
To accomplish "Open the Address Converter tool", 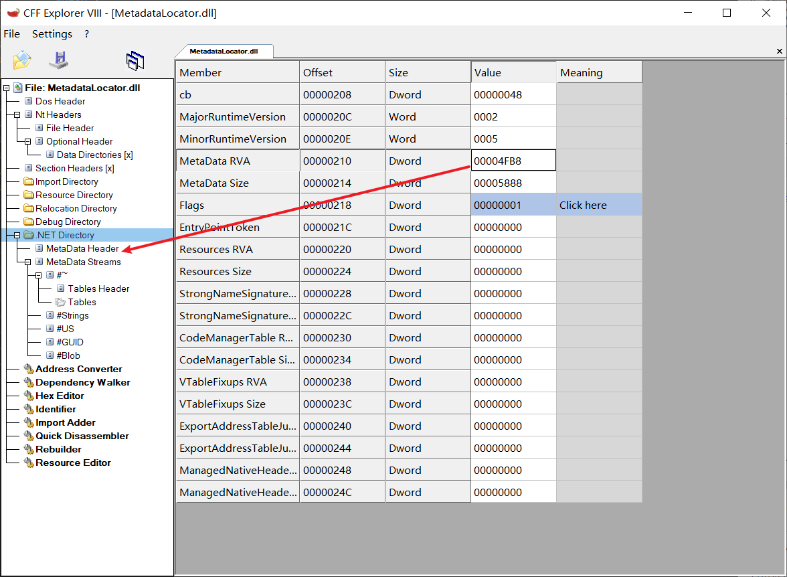I will (x=79, y=369).
